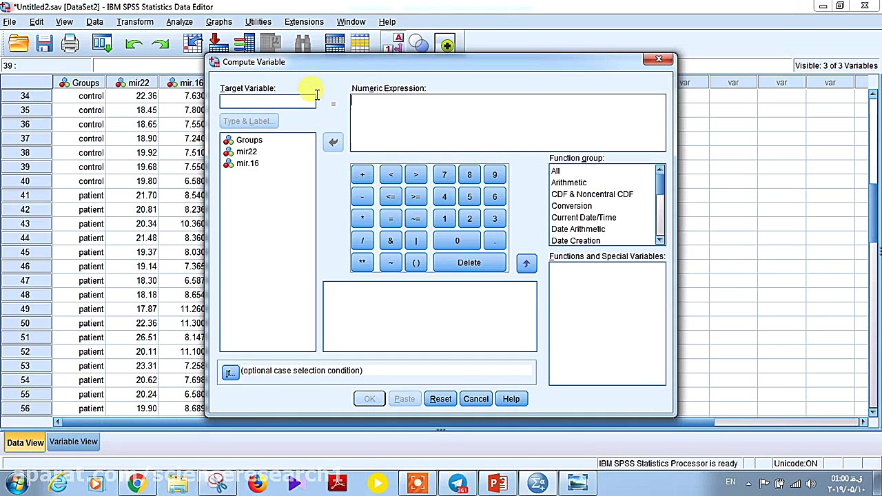
Task: Open Telegram from the taskbar
Action: click(x=458, y=484)
